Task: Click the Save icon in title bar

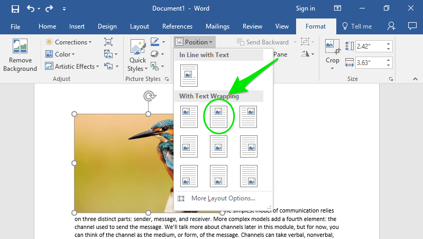Action: point(15,9)
